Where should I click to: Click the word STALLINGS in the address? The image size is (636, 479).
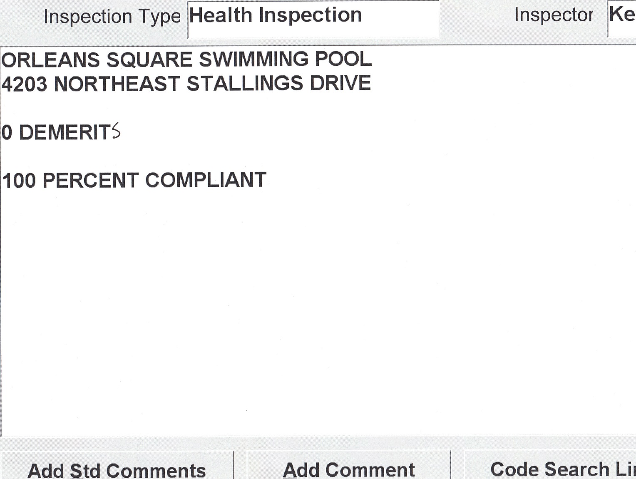245,84
